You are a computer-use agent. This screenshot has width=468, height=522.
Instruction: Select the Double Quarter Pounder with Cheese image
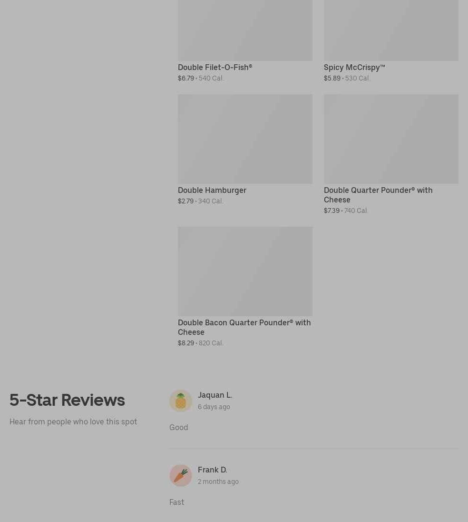coord(391,139)
